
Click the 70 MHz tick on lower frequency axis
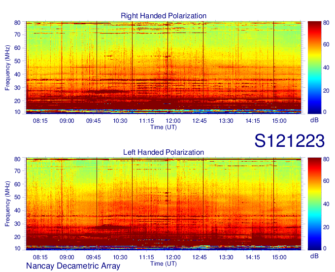[17, 171]
